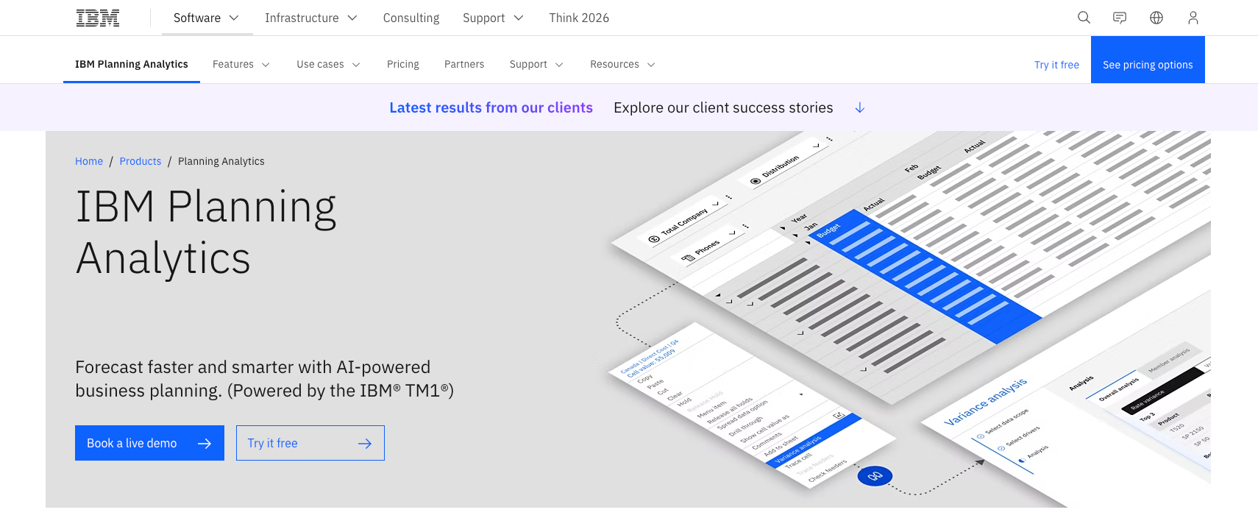1258x518 pixels.
Task: Open the Pricing tab
Action: point(403,65)
